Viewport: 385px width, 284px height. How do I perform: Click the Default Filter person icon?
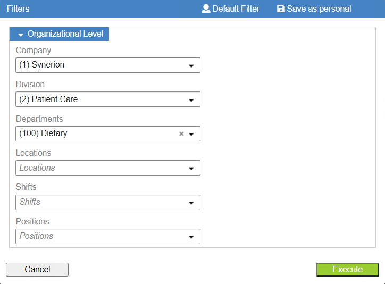pos(206,9)
